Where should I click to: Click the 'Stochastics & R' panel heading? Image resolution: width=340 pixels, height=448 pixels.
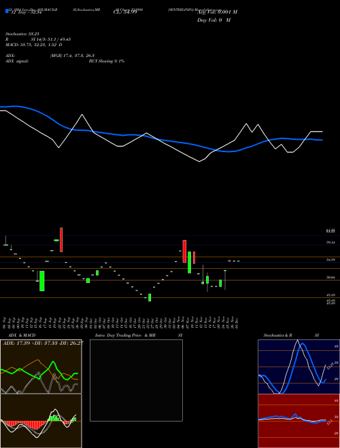277,335
